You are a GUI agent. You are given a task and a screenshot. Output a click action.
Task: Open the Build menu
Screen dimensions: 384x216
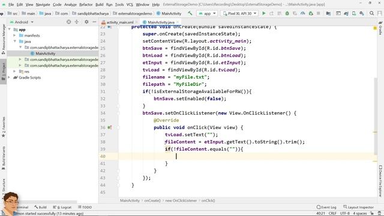[99, 4]
